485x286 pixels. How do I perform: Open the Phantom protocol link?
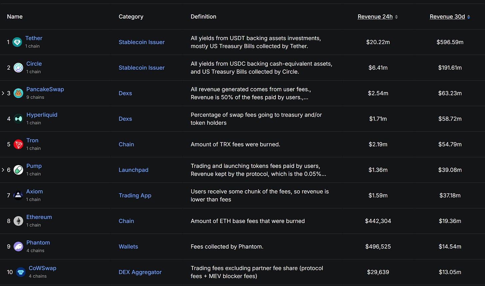tap(38, 243)
